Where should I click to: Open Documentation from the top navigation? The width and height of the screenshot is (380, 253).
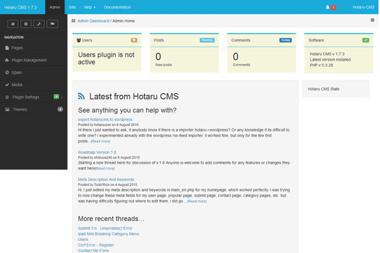[x=117, y=7]
